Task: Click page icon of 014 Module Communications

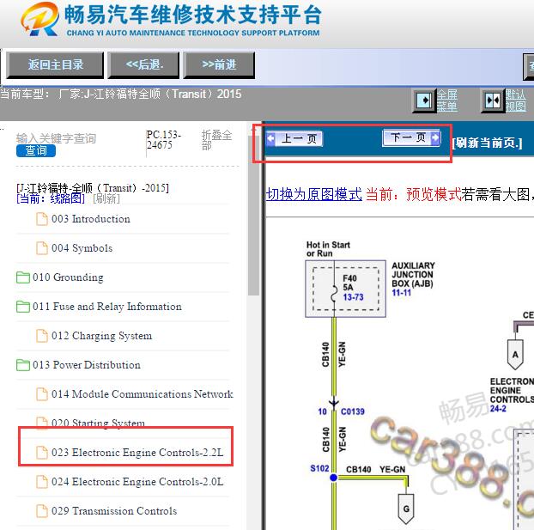Action: pyautogui.click(x=42, y=394)
